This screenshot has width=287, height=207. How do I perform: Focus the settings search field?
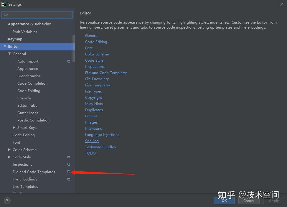(37, 15)
